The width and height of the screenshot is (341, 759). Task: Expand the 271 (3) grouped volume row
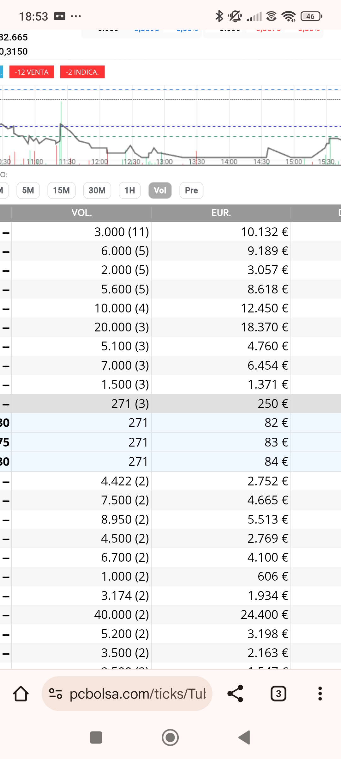(130, 404)
